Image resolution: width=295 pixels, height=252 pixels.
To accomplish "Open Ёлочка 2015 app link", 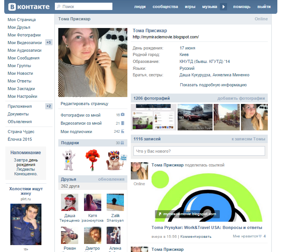I will pos(20,139).
